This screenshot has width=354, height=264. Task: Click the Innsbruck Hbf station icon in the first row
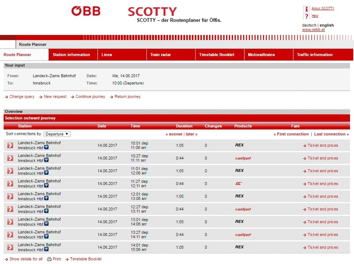point(46,148)
